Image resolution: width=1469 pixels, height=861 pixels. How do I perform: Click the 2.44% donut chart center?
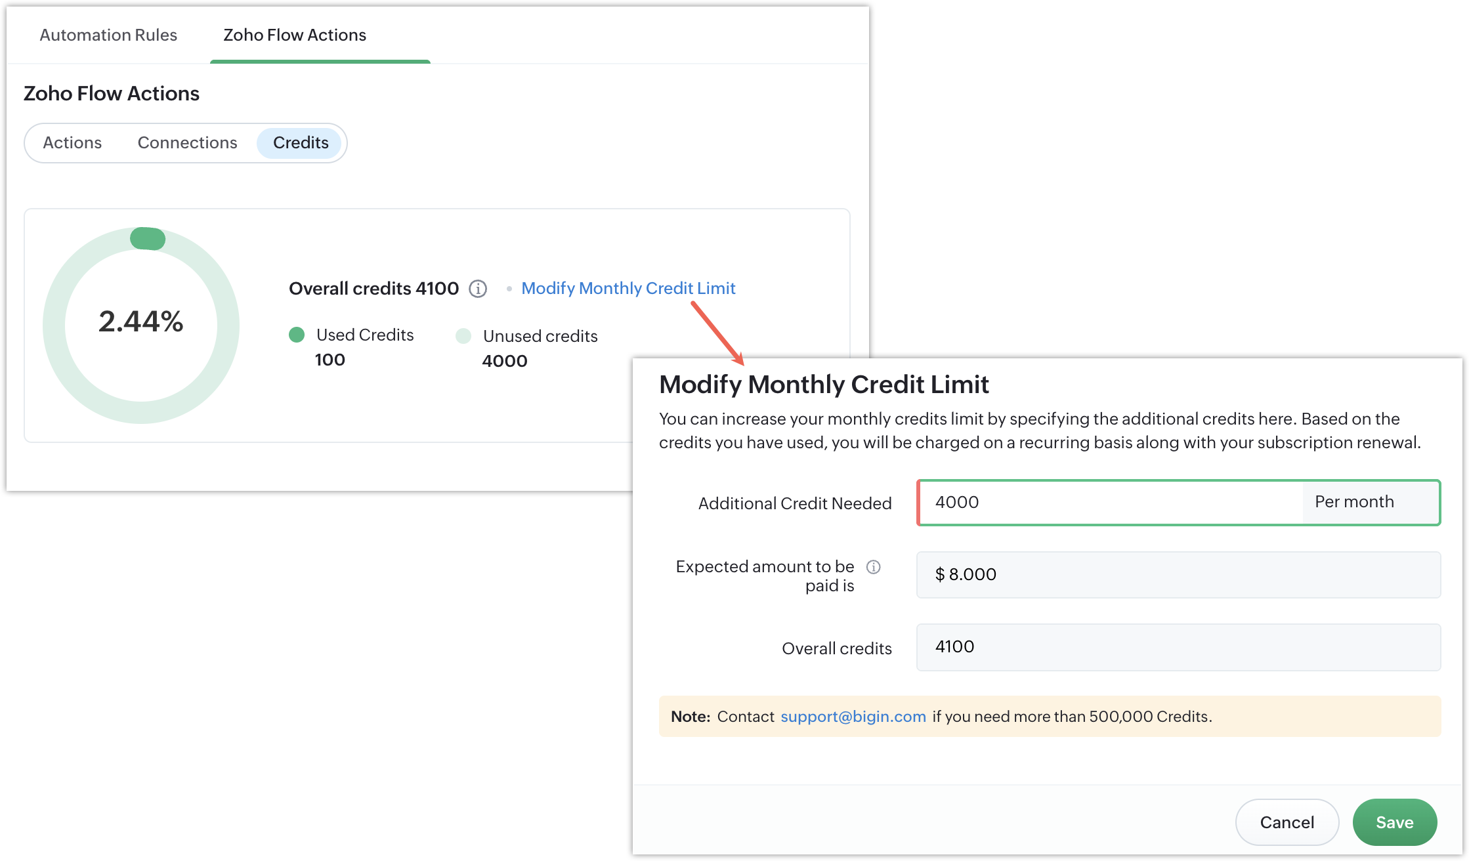(141, 322)
